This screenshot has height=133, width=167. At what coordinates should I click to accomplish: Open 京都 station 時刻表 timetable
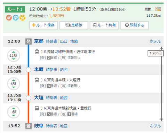(51, 41)
